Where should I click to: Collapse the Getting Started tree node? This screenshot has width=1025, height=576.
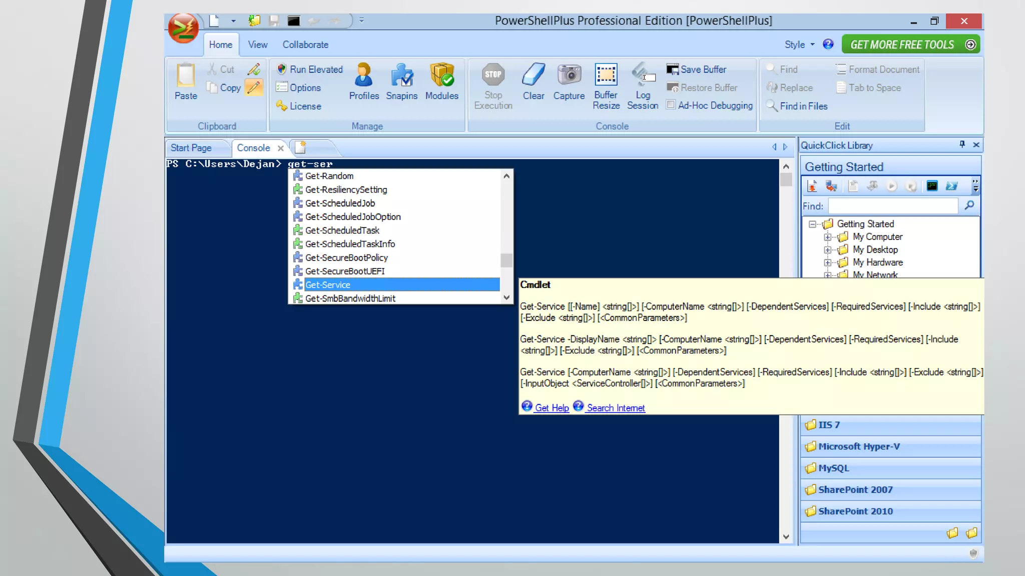812,224
